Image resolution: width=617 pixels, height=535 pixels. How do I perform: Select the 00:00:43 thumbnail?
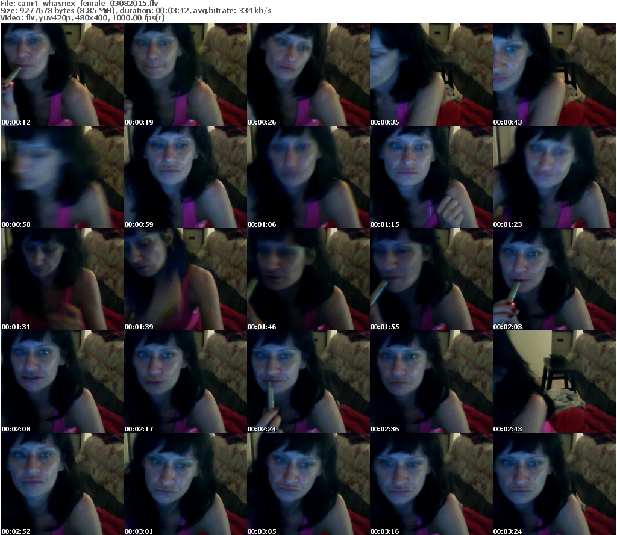tap(554, 75)
